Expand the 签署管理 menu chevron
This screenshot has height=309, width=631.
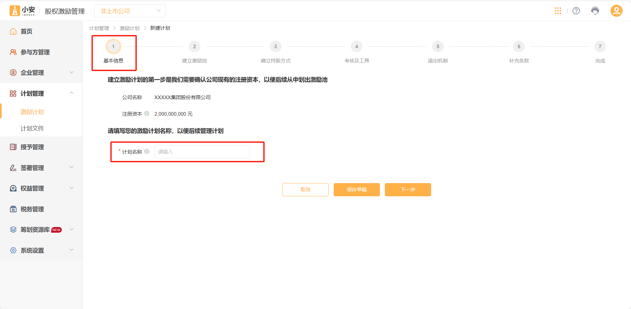tap(72, 168)
